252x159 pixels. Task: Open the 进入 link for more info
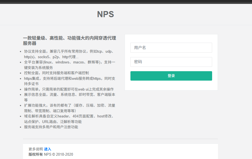[x=48, y=149]
